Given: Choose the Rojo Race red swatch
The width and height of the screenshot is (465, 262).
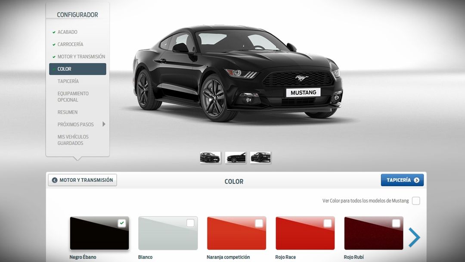Looking at the screenshot, I should tap(305, 233).
